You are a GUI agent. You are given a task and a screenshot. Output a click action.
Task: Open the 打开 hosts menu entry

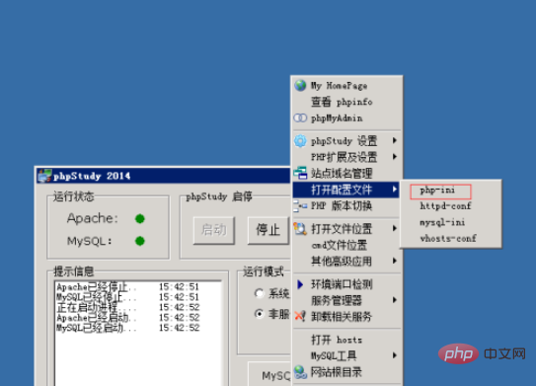pyautogui.click(x=346, y=340)
